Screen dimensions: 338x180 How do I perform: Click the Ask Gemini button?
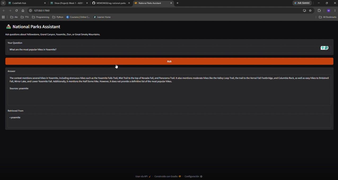pos(302,3)
